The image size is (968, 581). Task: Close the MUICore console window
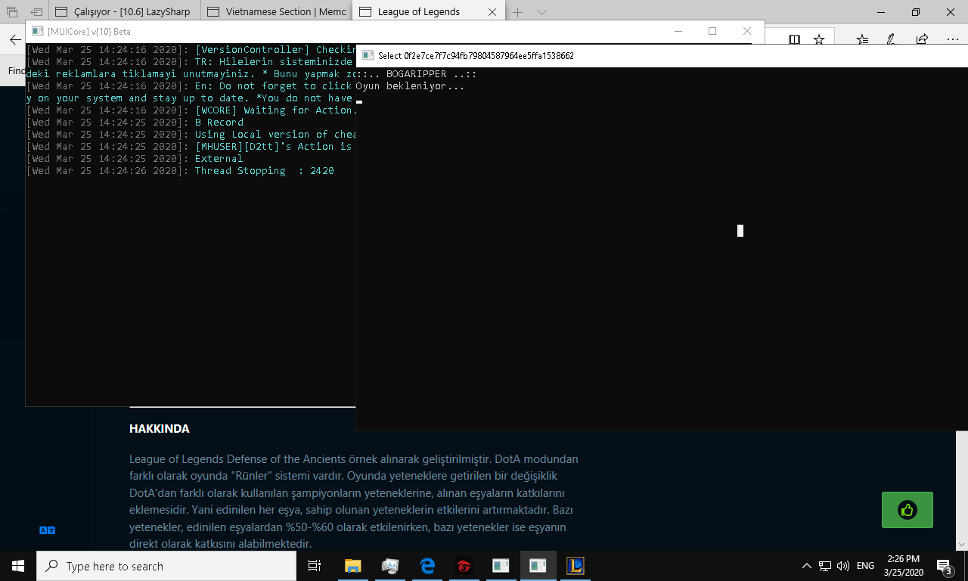pos(747,31)
